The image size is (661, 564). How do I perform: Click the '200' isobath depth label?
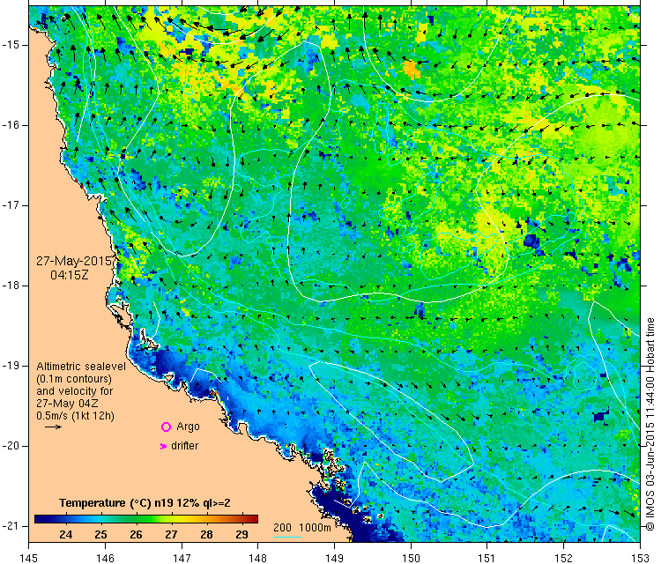click(x=282, y=528)
